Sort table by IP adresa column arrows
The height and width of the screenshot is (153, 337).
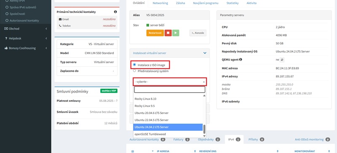coord(195,151)
